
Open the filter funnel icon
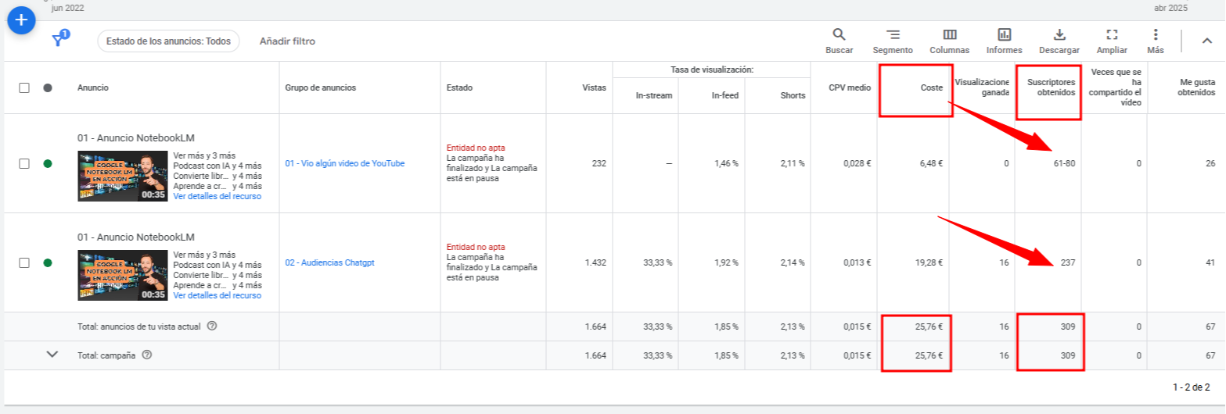pos(58,41)
